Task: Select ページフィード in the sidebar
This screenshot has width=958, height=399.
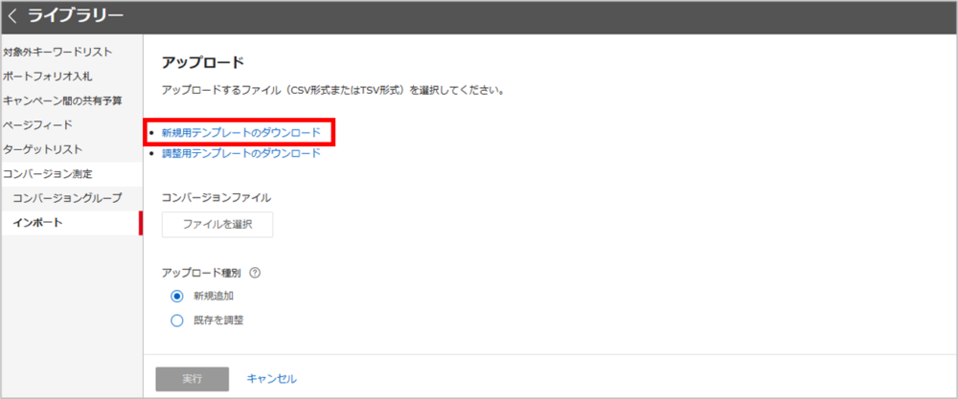Action: pyautogui.click(x=36, y=124)
